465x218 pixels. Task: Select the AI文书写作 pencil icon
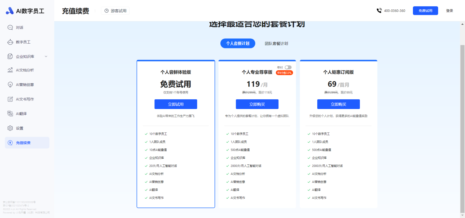(10, 99)
